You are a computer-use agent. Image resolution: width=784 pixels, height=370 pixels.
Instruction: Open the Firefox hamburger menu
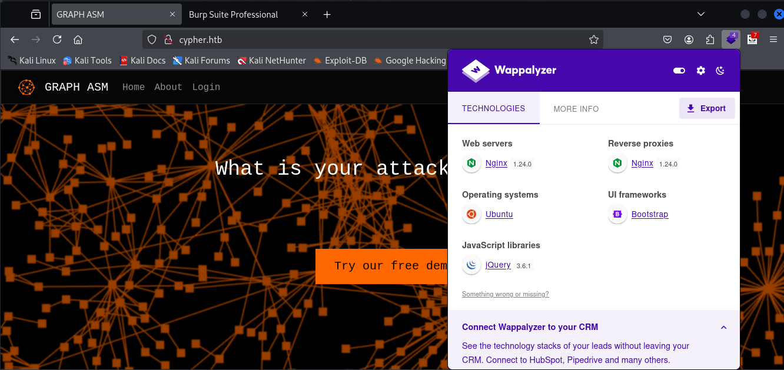pyautogui.click(x=773, y=39)
